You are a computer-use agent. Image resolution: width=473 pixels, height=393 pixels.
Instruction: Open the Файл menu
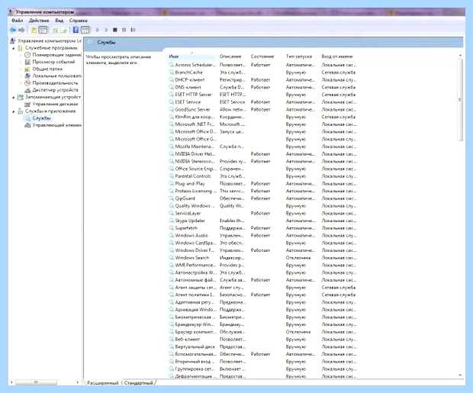[18, 21]
